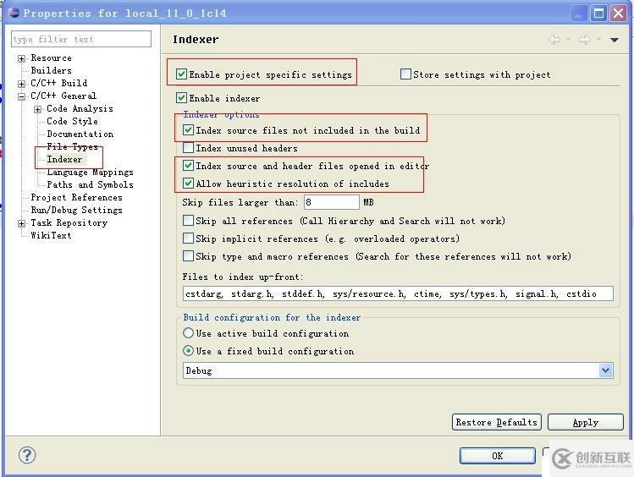Expand the Resource tree node
Viewport: 634px width, 477px height.
[21, 58]
